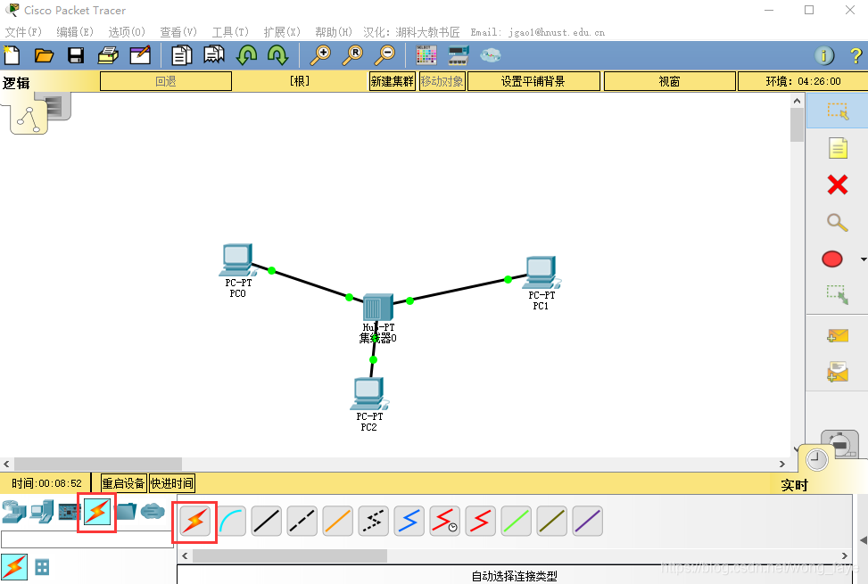Choose the red ellipse drawing tool
This screenshot has width=868, height=584.
click(x=832, y=259)
